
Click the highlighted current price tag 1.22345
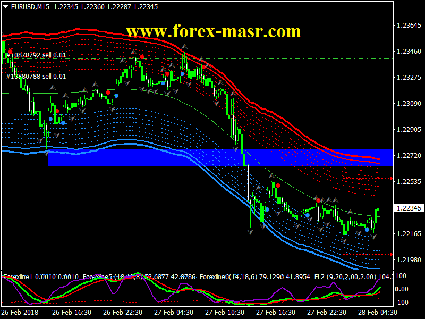409,208
